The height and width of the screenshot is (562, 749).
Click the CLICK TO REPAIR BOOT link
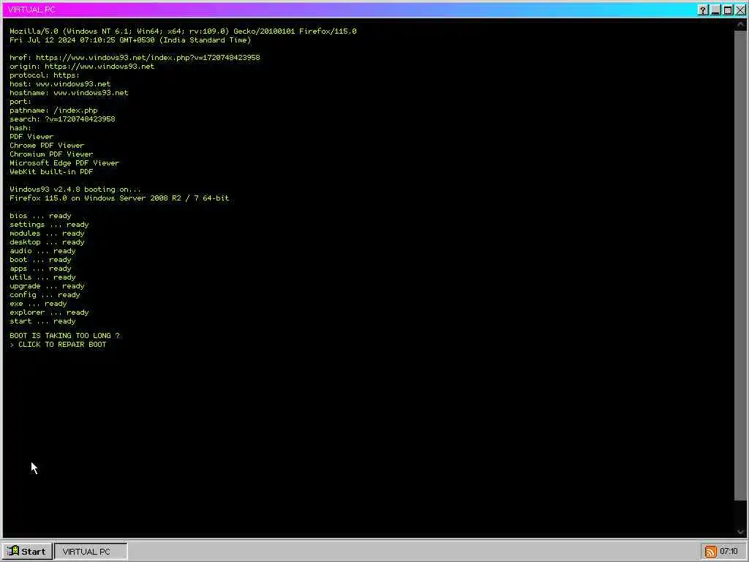tap(62, 345)
